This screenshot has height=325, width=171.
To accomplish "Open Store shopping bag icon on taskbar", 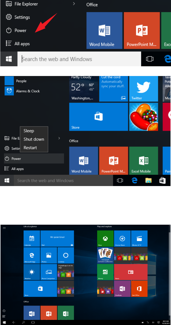I will click(162, 180).
